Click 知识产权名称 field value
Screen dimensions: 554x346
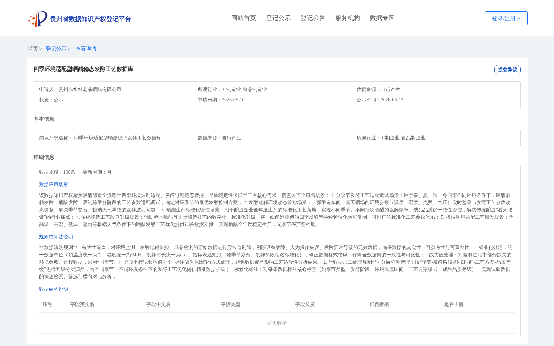click(118, 138)
